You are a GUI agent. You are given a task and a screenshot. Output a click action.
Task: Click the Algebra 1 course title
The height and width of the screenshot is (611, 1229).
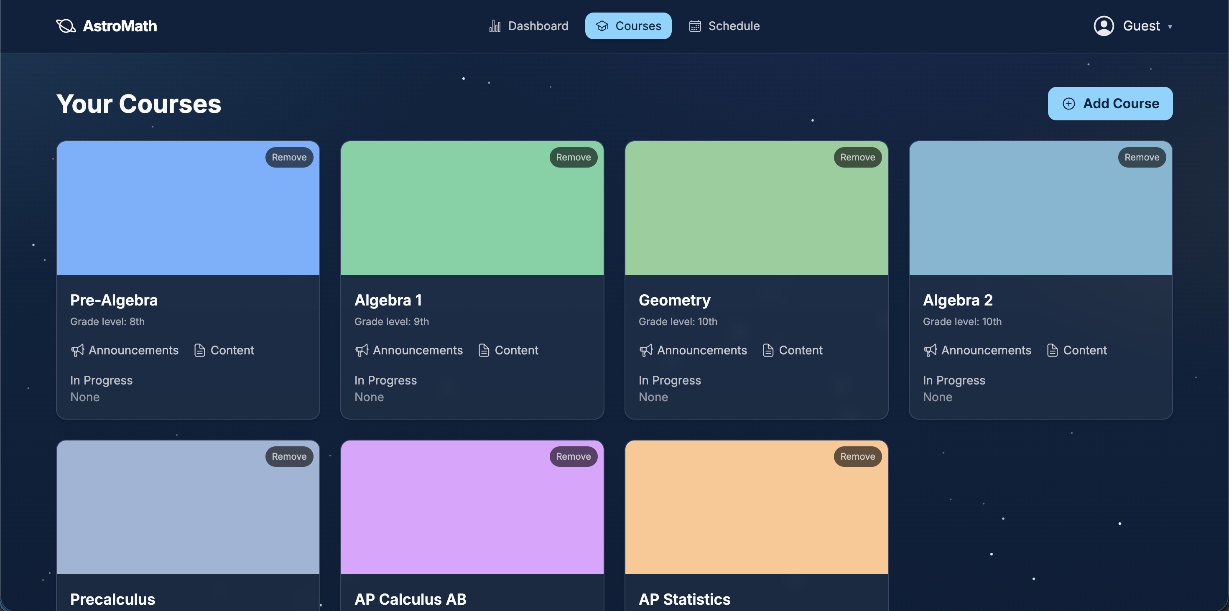[x=388, y=300]
